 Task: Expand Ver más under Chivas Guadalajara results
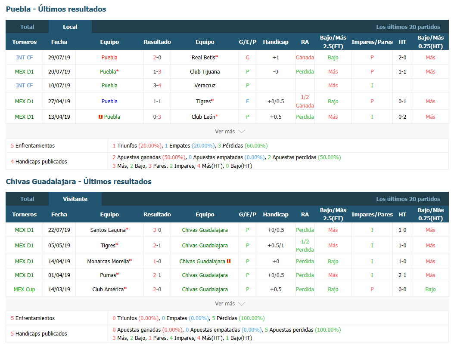point(230,304)
